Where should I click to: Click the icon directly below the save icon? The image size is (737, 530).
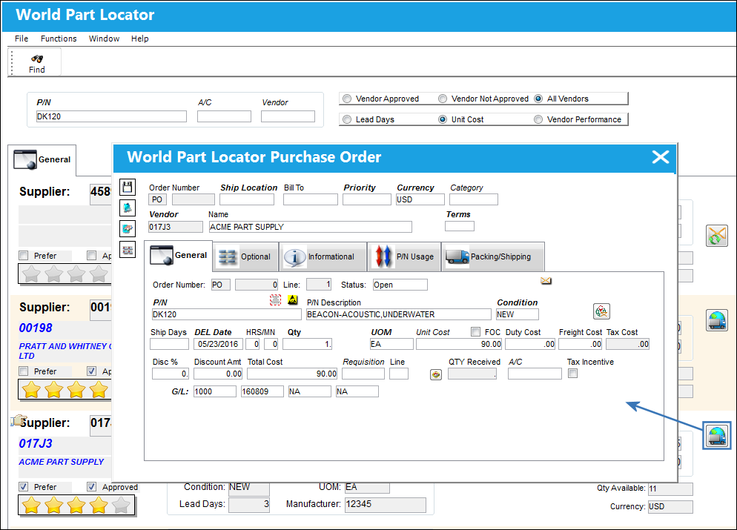[x=128, y=208]
